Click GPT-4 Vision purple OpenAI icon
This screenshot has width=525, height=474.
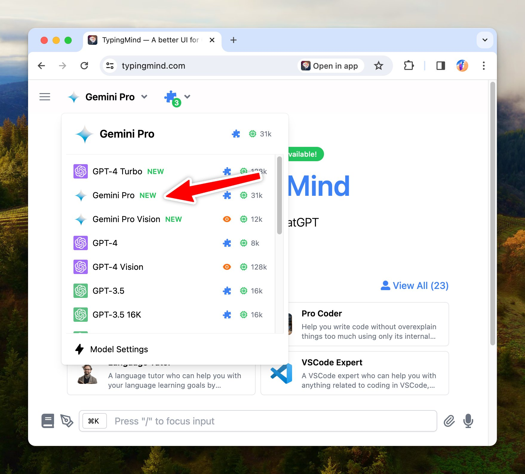point(81,267)
